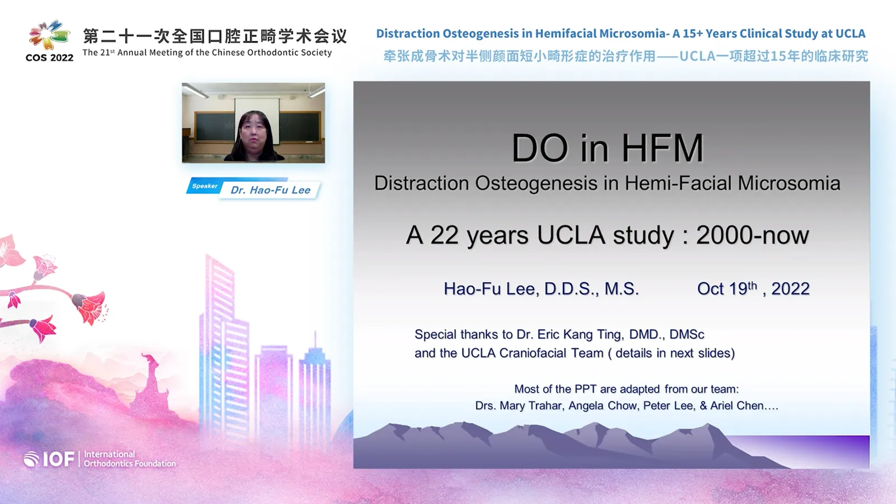
Task: Click the Special thanks to Dr. Eric Kang Ting line
Action: [559, 334]
